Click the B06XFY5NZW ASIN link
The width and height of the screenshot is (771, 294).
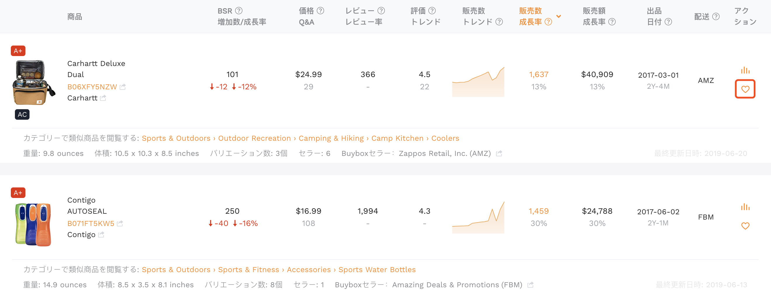click(x=92, y=87)
